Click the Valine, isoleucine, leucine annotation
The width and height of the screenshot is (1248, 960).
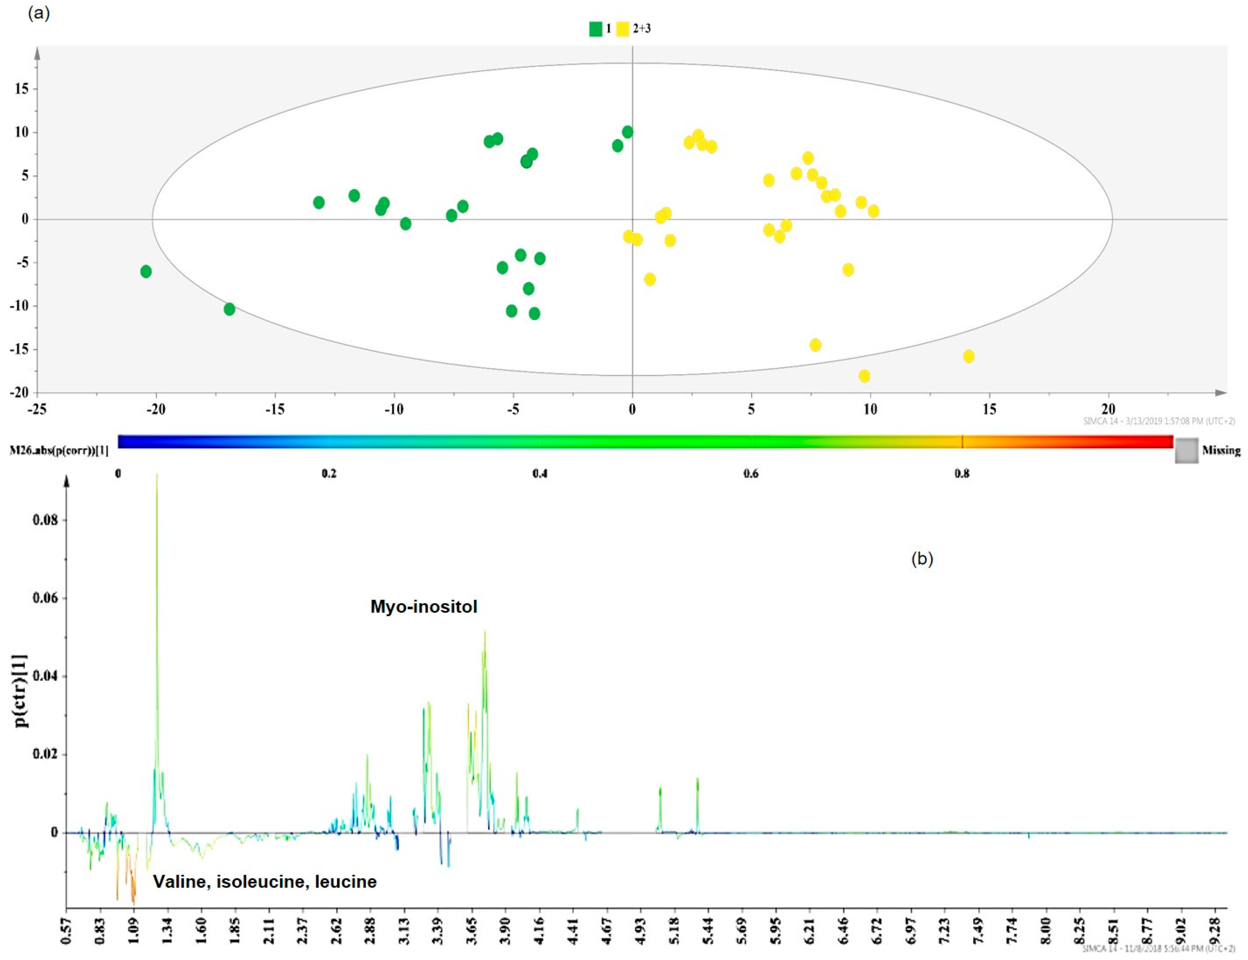264,882
